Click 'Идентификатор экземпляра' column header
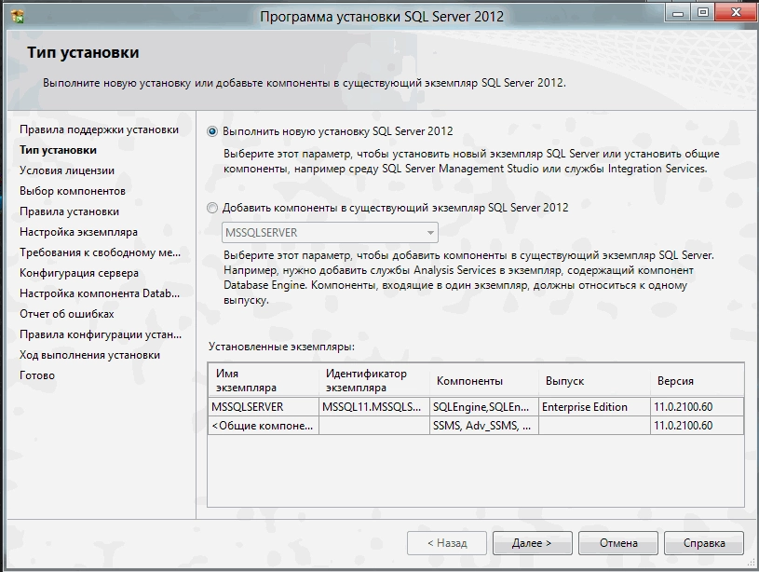The width and height of the screenshot is (759, 572). (374, 380)
